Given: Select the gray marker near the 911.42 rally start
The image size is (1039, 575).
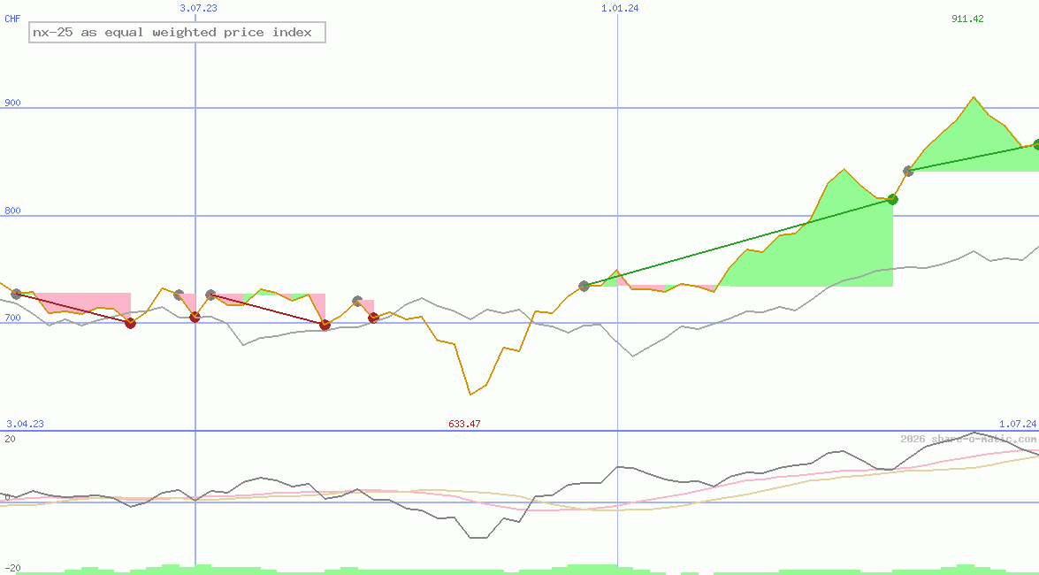Looking at the screenshot, I should tap(907, 171).
